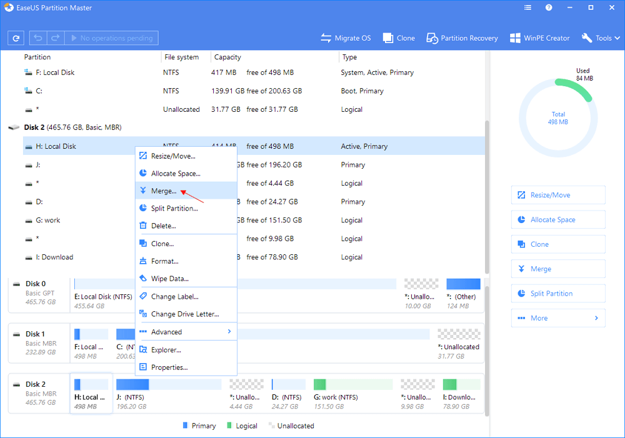The height and width of the screenshot is (438, 625).
Task: Select Merge... from context menu
Action: coord(186,191)
